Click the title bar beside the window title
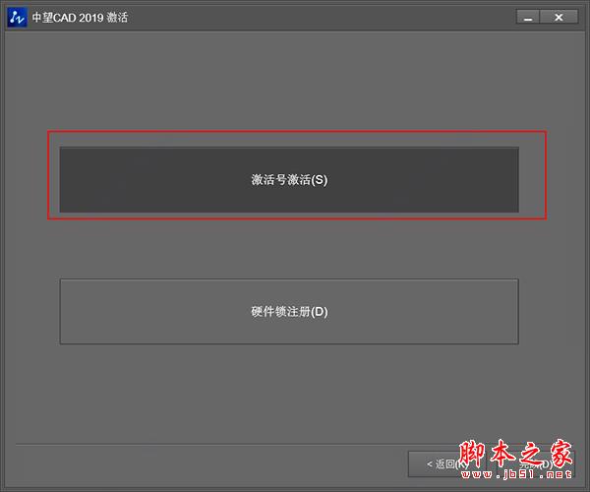This screenshot has height=492, width=590. point(320,18)
